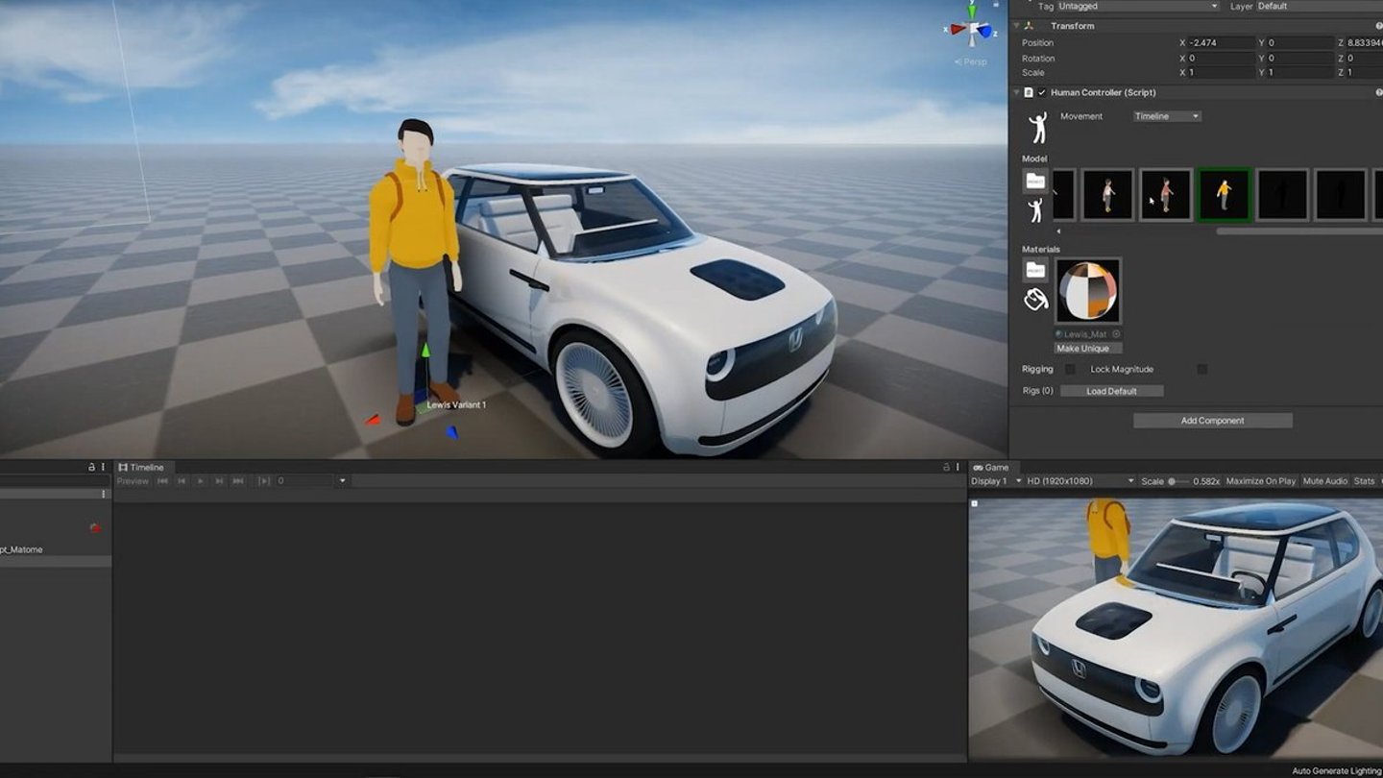
Task: Click the lock icon in the Timeline panel
Action: [x=946, y=467]
